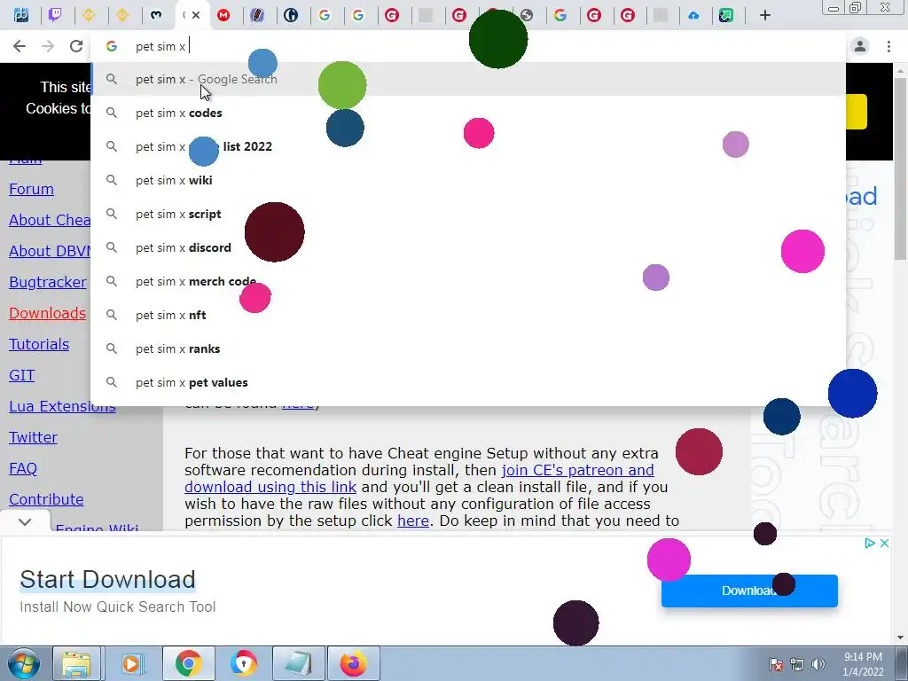
Task: Select the 'pet sim x ranks' suggestion
Action: tap(468, 348)
